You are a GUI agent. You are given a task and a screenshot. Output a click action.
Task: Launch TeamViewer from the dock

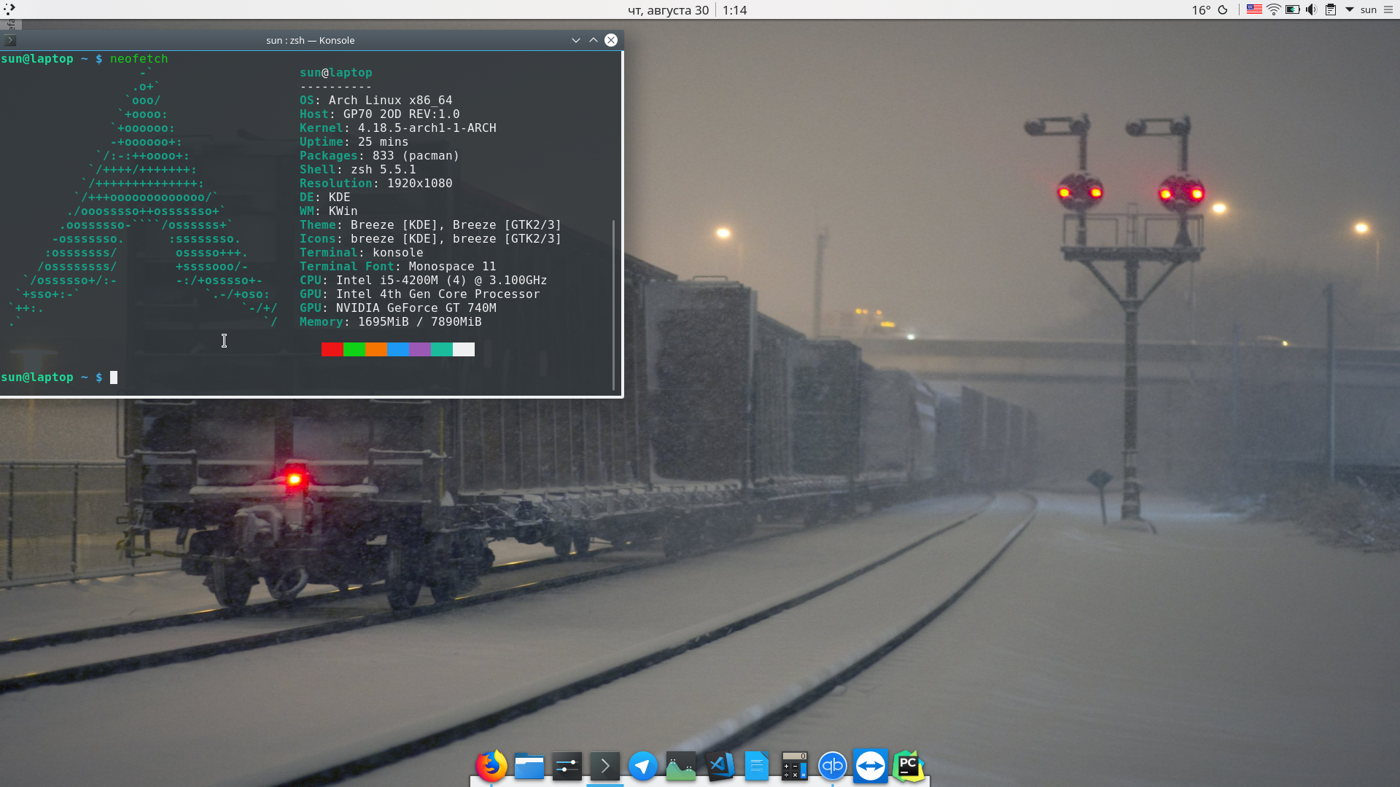point(870,766)
